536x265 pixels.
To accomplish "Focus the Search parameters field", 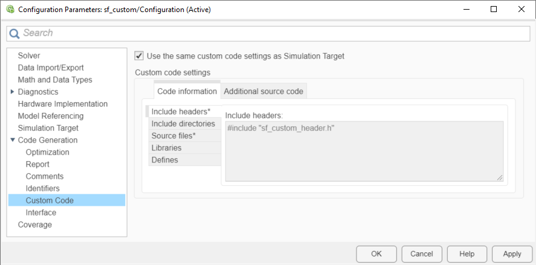I will (272, 33).
